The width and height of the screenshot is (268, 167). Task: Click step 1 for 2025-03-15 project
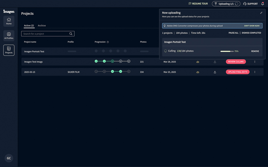[96, 71]
